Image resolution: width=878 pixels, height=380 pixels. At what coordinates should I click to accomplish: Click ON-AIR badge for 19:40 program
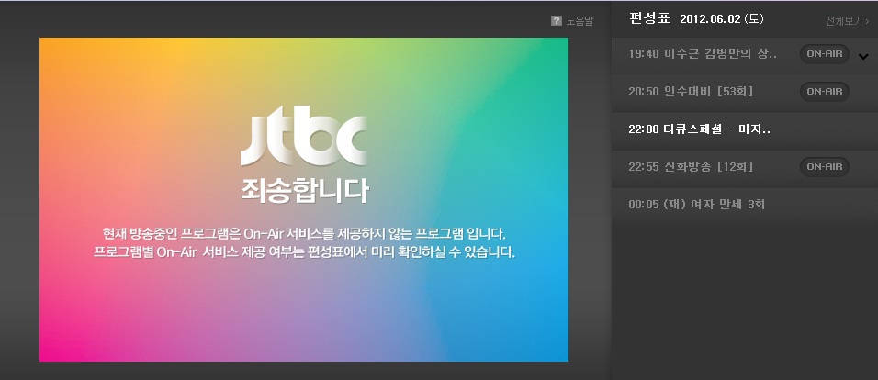[824, 54]
